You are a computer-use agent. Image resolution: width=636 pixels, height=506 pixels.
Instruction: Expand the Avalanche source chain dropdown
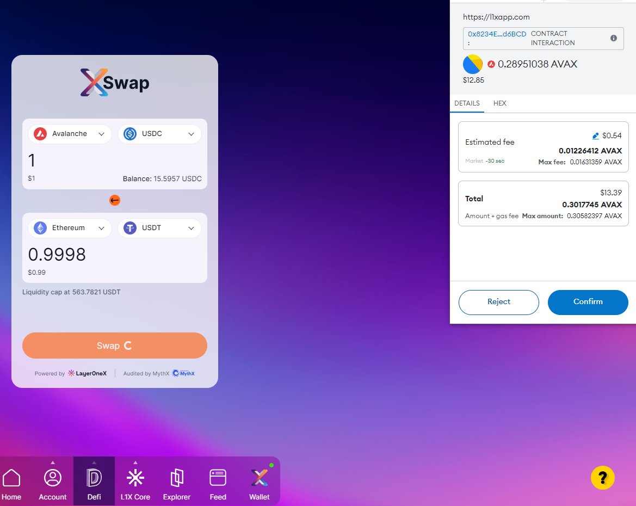coord(70,134)
